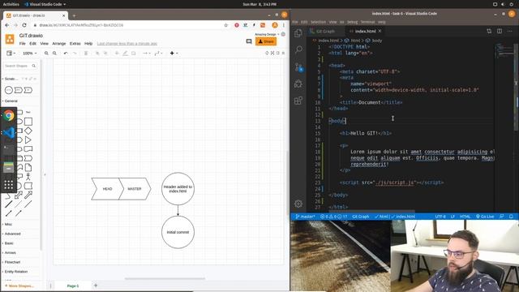Click the VS Code icon in the dock
This screenshot has width=519, height=292.
9,133
